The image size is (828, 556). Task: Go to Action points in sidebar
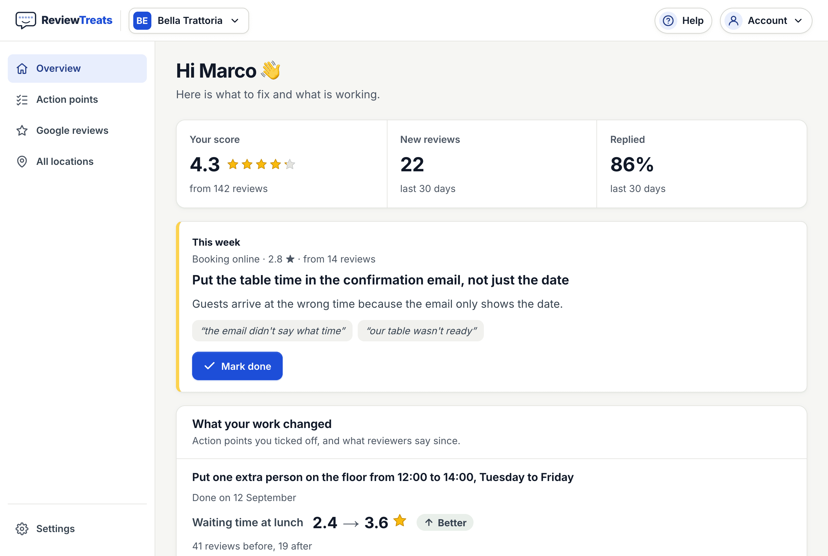pos(77,100)
